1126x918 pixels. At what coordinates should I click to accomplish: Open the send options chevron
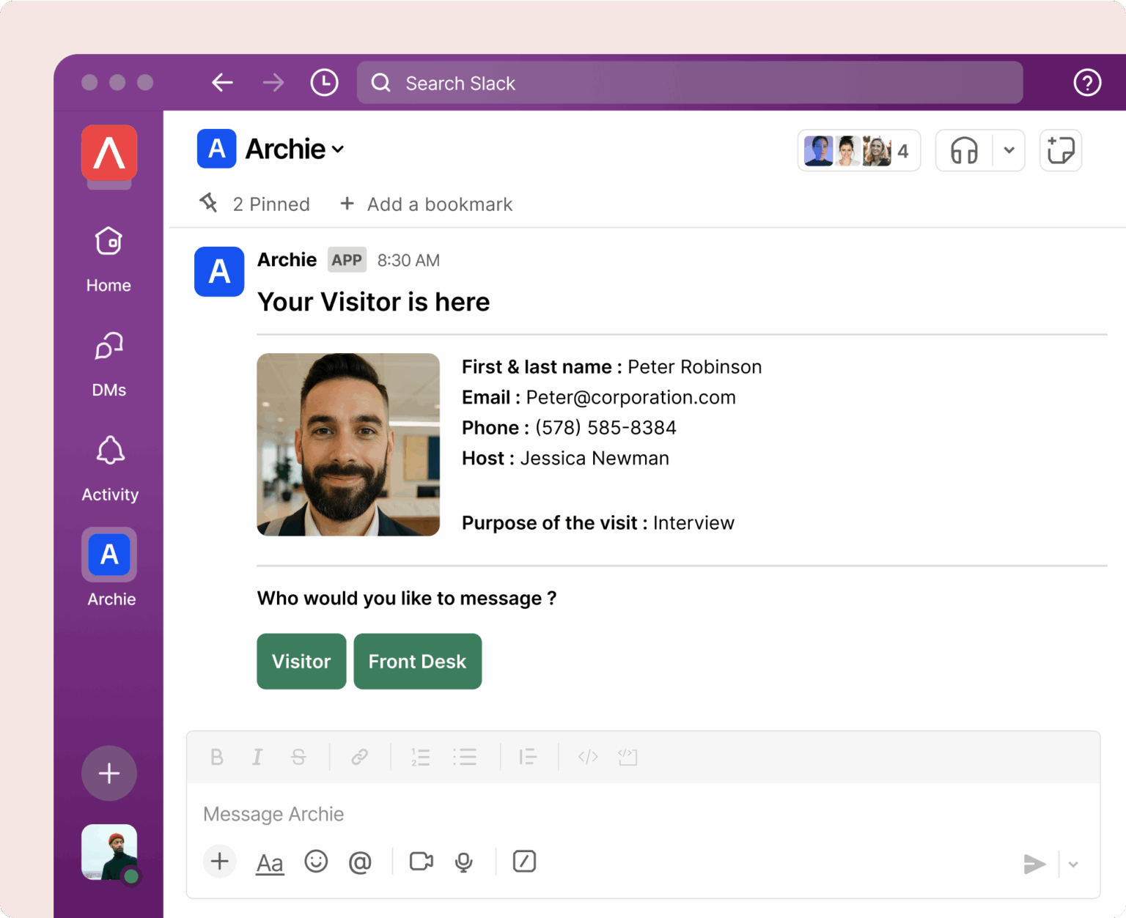point(1072,865)
